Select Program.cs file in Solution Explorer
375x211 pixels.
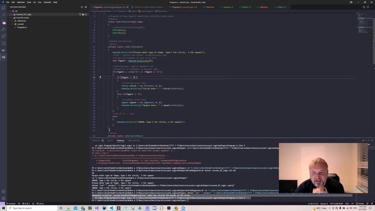(22, 28)
